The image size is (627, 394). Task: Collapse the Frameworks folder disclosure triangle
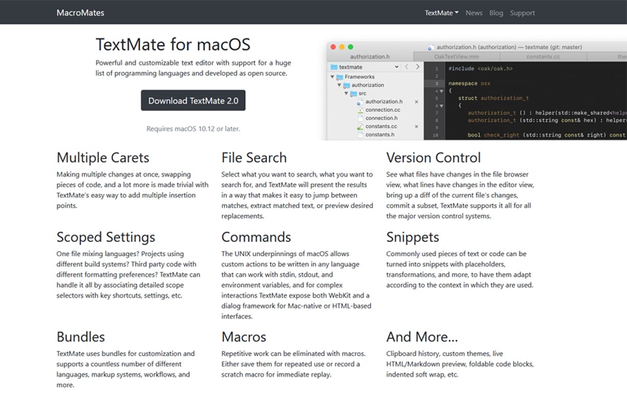[x=333, y=77]
